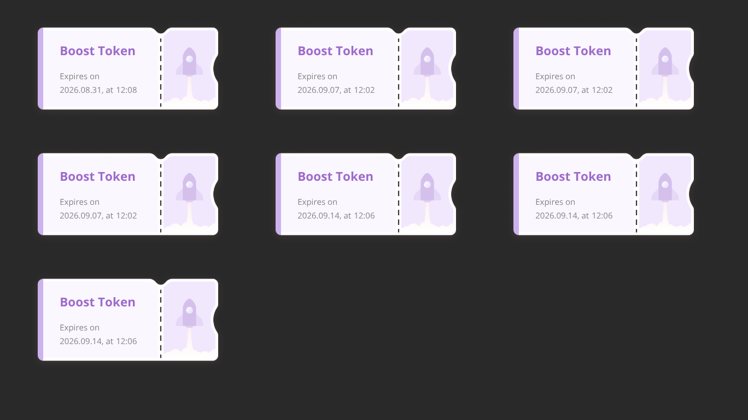Click rocket icon on top-middle Boost Token
This screenshot has height=420, width=748.
coord(427,62)
